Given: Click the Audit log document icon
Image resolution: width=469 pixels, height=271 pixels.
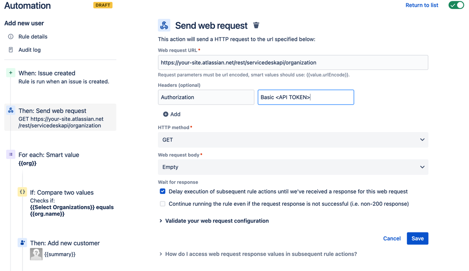Looking at the screenshot, I should click(11, 50).
